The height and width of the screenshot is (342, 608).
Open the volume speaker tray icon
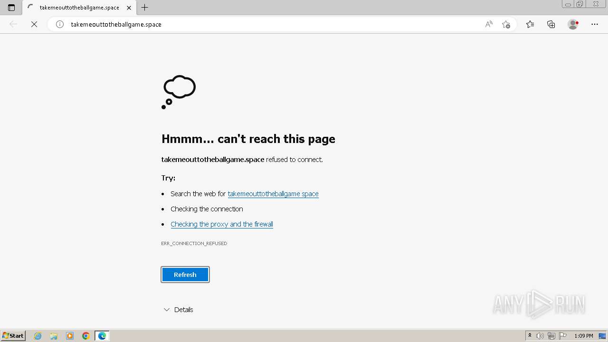click(540, 336)
